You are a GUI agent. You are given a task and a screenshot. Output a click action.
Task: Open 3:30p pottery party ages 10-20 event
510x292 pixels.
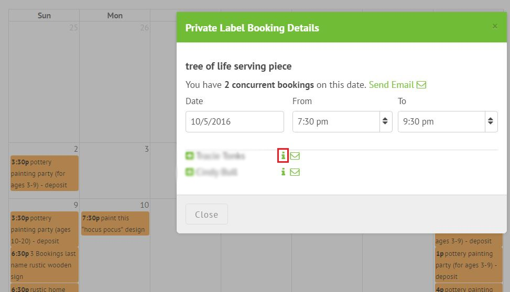pyautogui.click(x=44, y=229)
